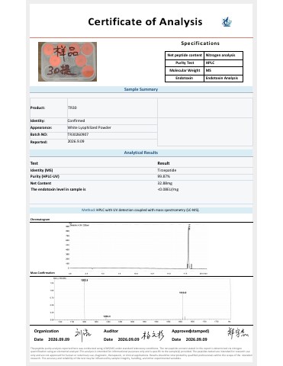Click the 'Identity (MS)' row label
Viewport: 283px width, 366px height.
pos(41,170)
